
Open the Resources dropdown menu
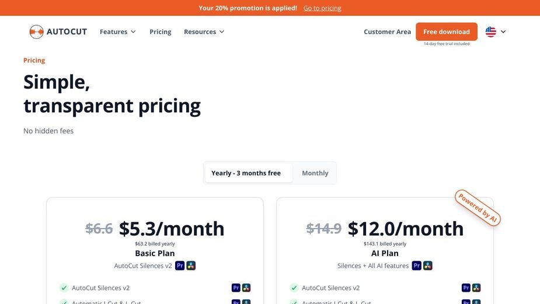[x=204, y=32]
